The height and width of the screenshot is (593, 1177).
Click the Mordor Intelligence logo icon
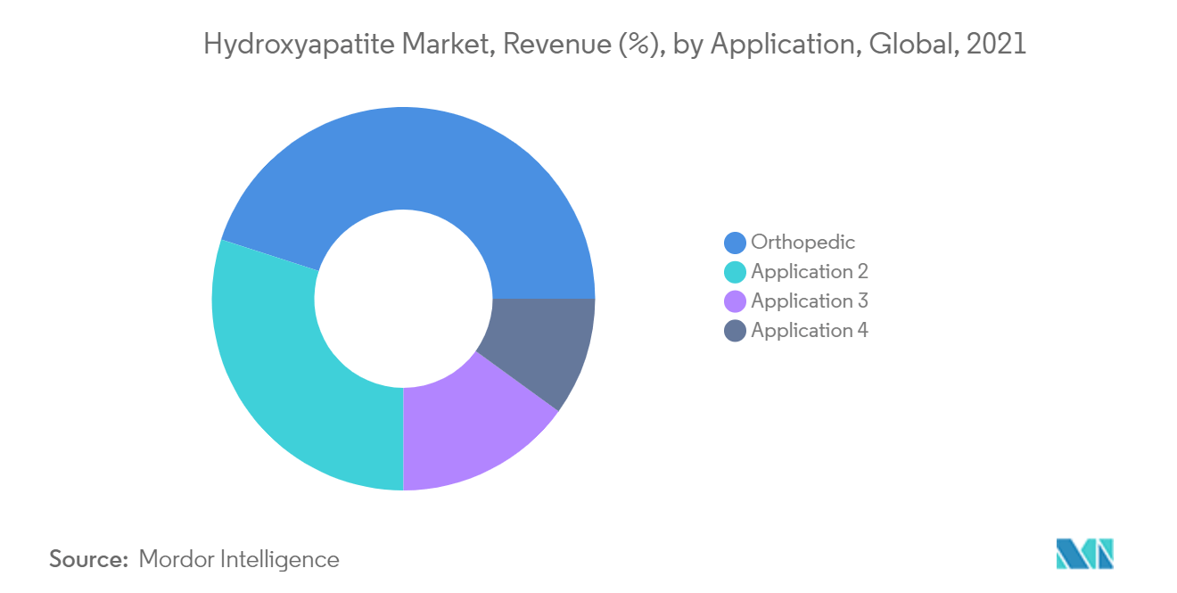point(1084,553)
